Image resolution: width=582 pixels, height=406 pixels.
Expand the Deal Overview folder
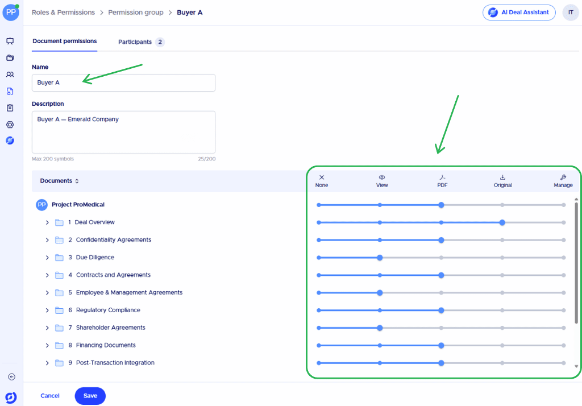[47, 222]
